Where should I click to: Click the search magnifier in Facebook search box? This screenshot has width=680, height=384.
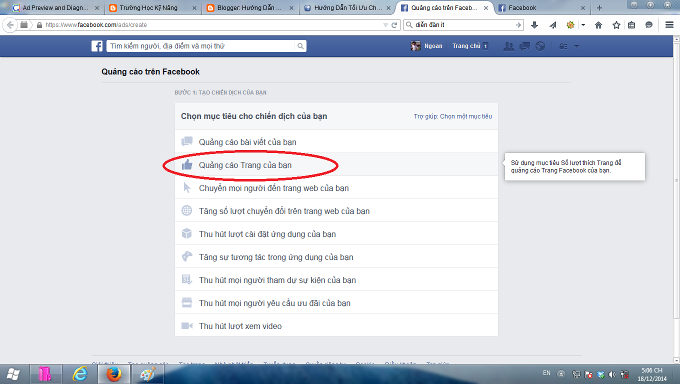tap(300, 46)
